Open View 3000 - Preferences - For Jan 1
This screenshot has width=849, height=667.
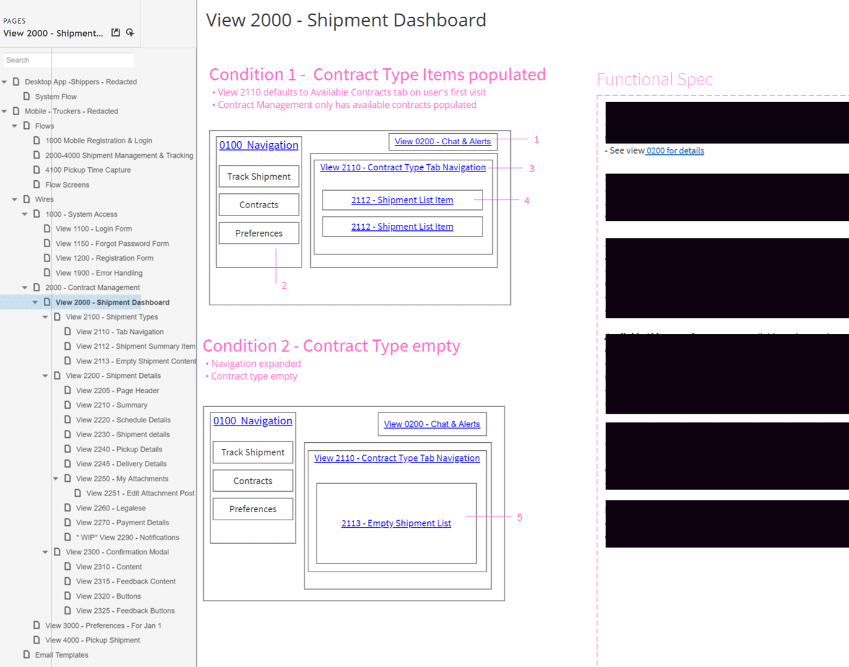103,626
